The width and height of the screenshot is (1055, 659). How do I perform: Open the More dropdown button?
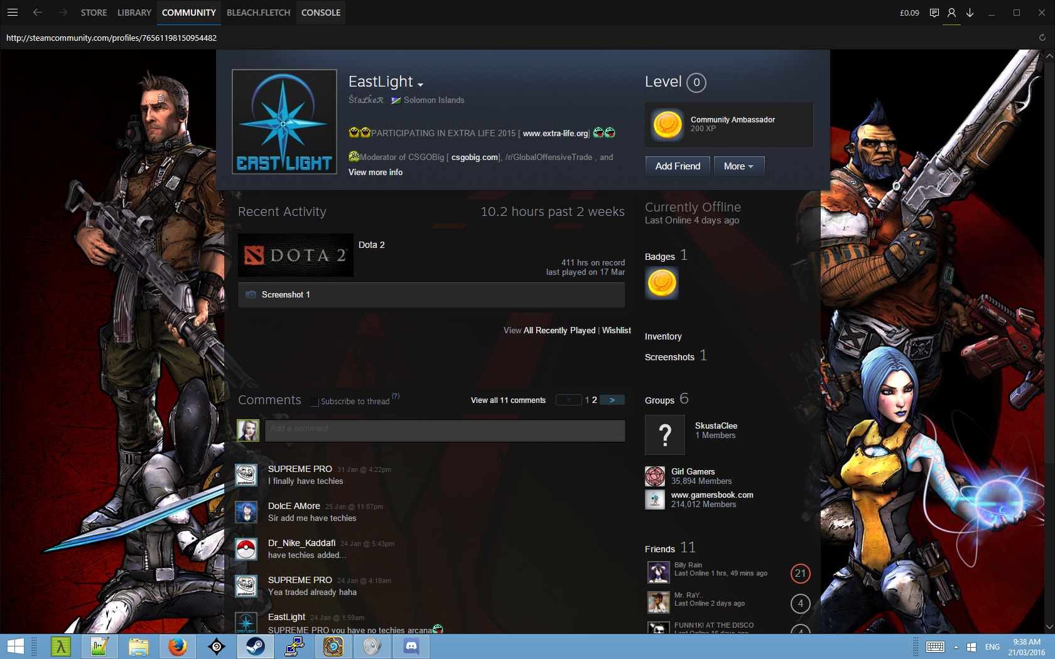[738, 166]
